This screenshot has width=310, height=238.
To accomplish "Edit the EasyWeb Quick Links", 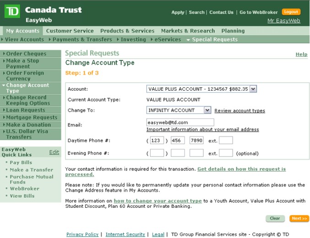I will [x=54, y=152].
